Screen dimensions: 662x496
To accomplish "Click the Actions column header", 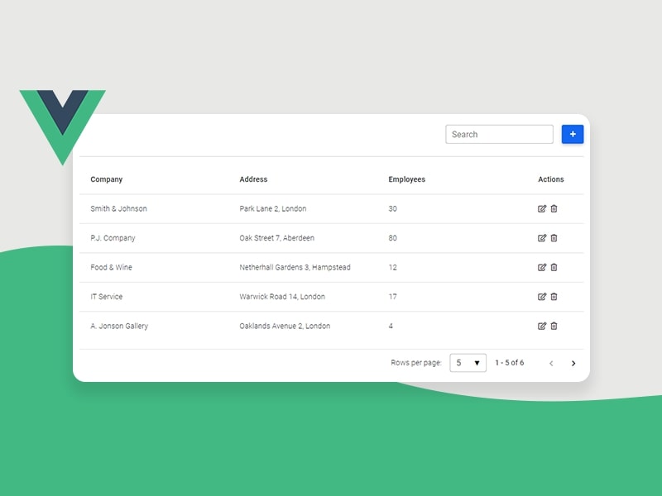I will [x=550, y=179].
